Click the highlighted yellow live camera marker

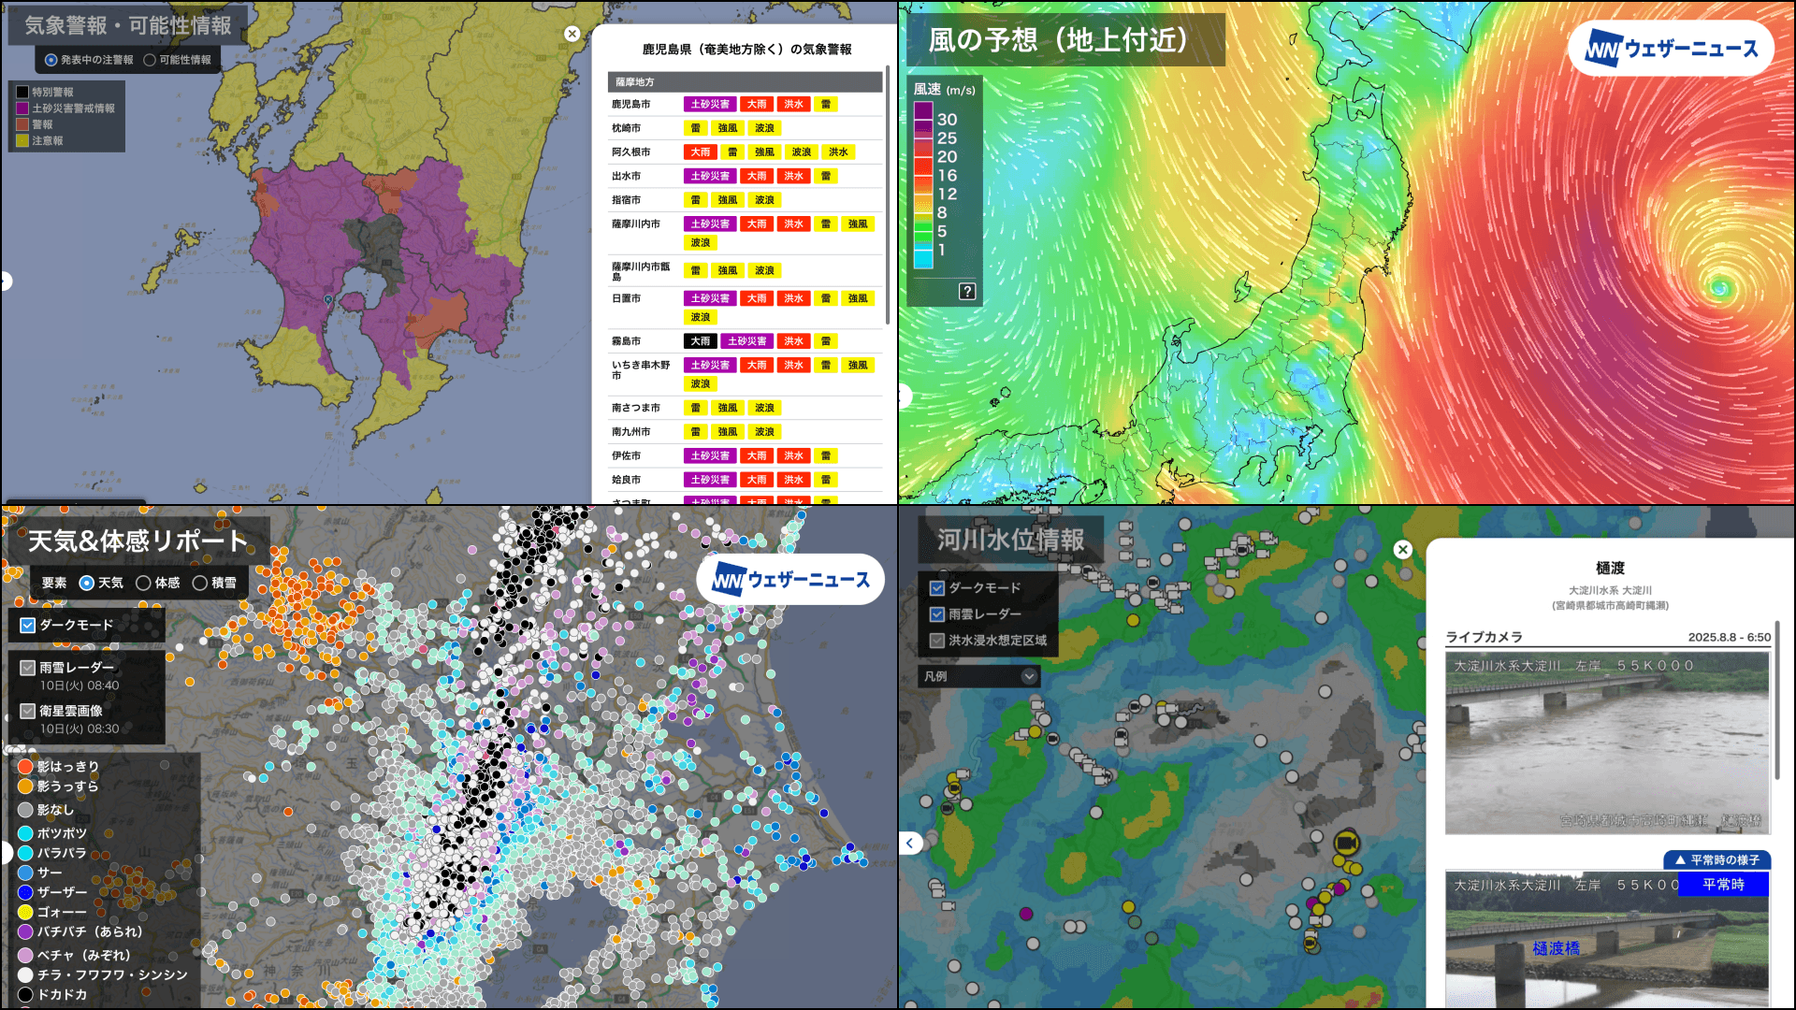1346,843
